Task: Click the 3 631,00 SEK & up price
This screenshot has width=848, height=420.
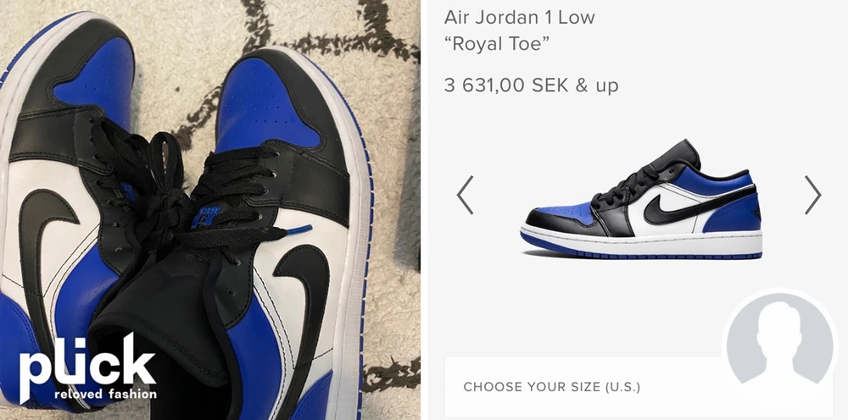Action: 531,86
